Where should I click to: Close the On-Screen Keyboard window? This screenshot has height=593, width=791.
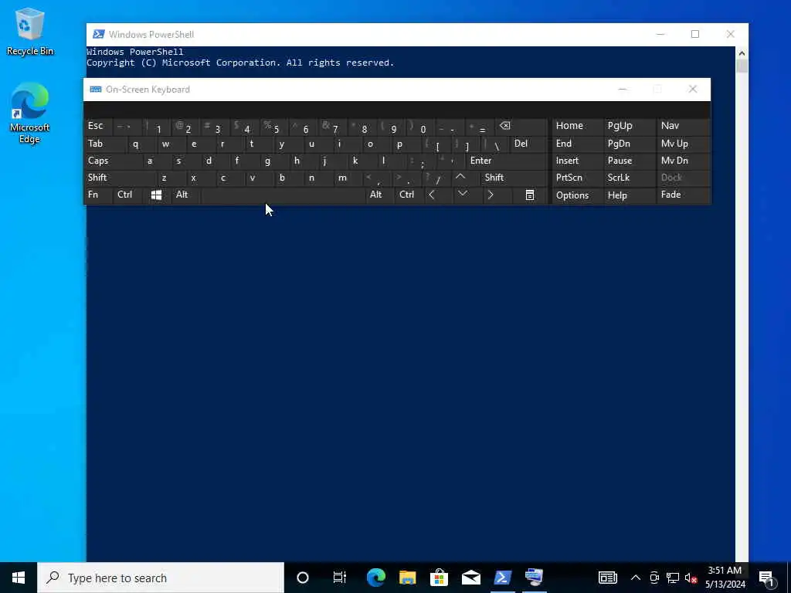(693, 90)
